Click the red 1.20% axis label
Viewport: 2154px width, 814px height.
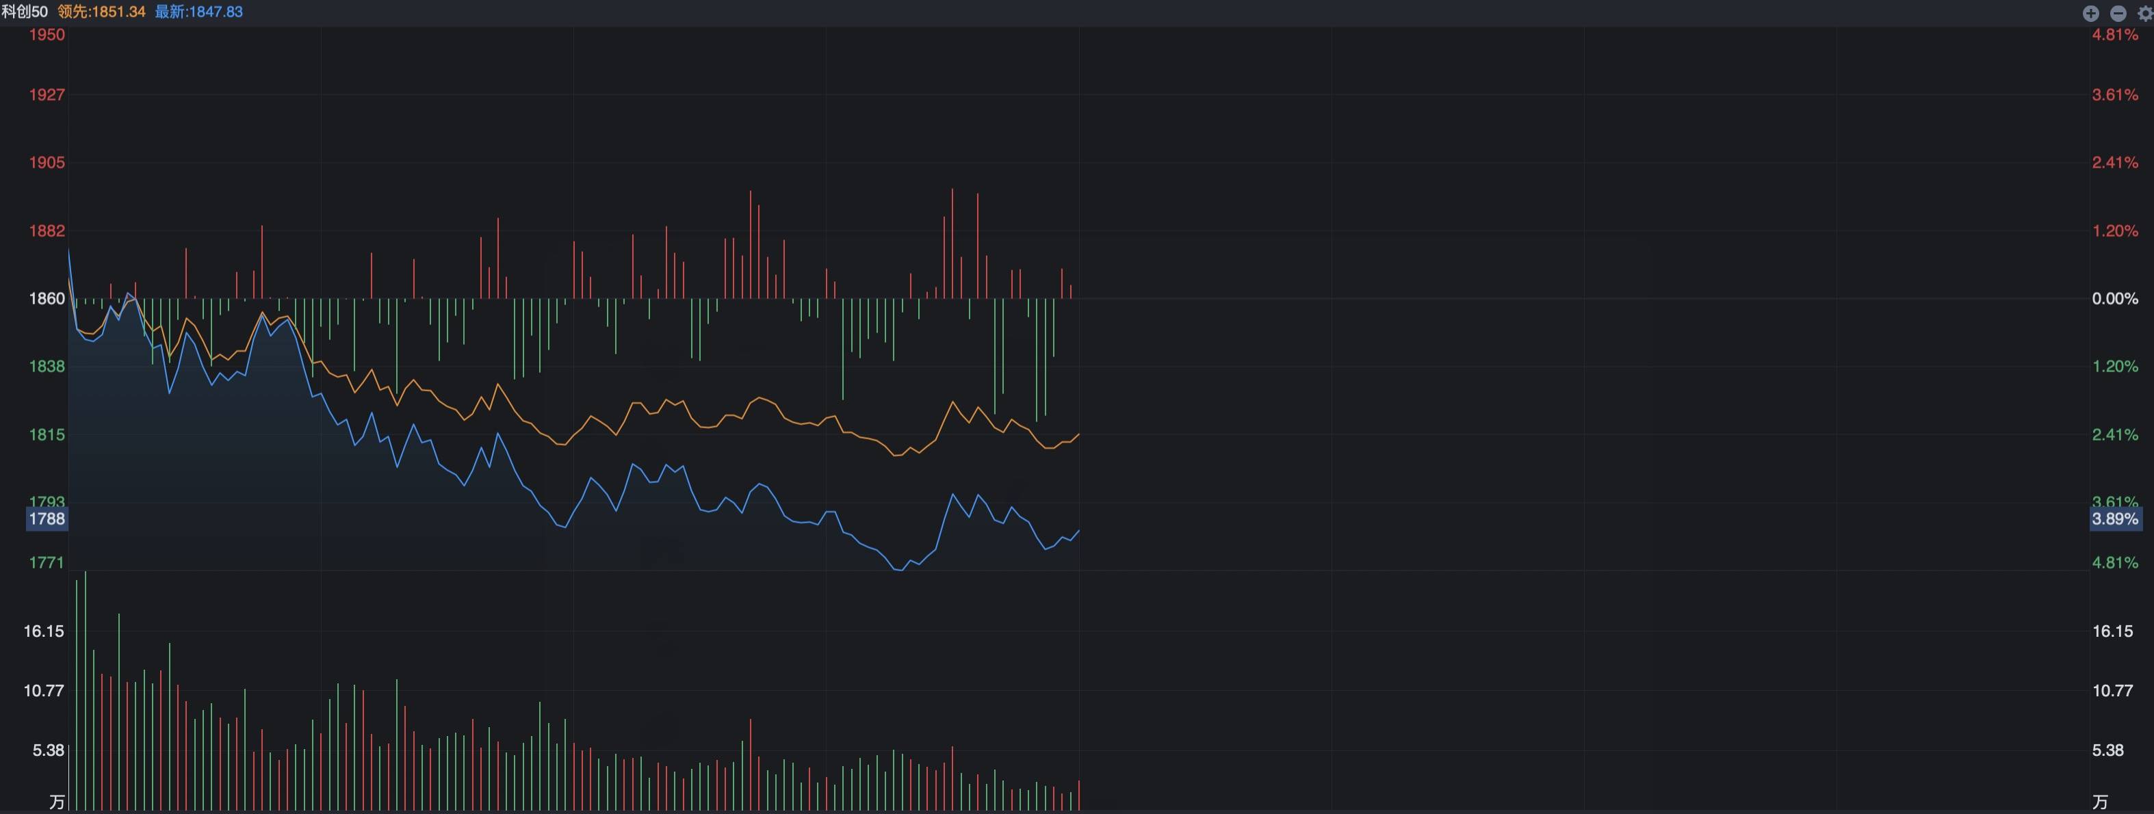point(2116,231)
